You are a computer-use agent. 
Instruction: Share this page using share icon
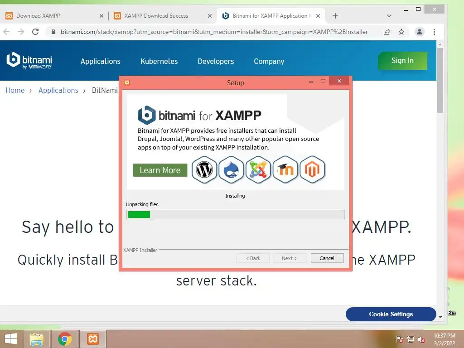(x=387, y=32)
